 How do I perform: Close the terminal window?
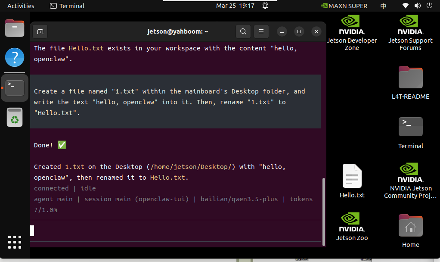pyautogui.click(x=316, y=31)
